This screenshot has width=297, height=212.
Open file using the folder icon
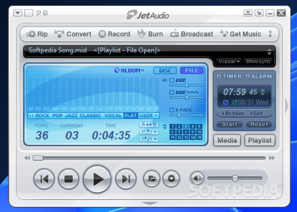[x=152, y=179]
